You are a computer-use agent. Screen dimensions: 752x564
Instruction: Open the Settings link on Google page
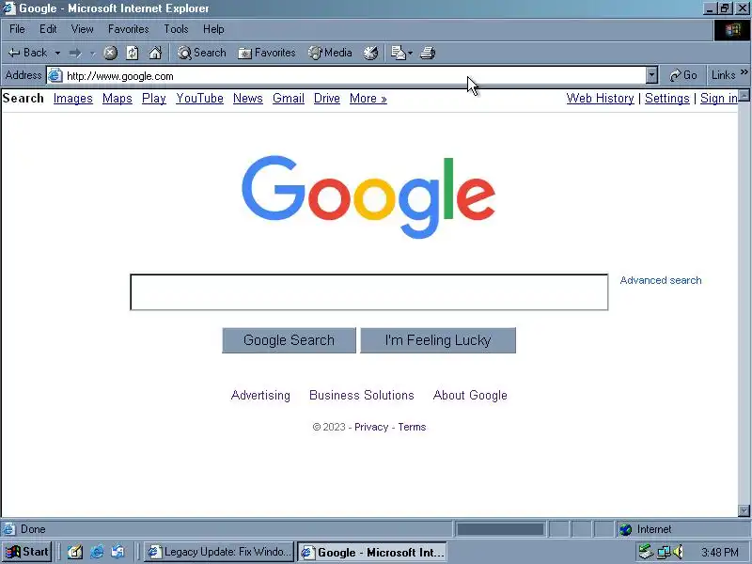pyautogui.click(x=666, y=99)
